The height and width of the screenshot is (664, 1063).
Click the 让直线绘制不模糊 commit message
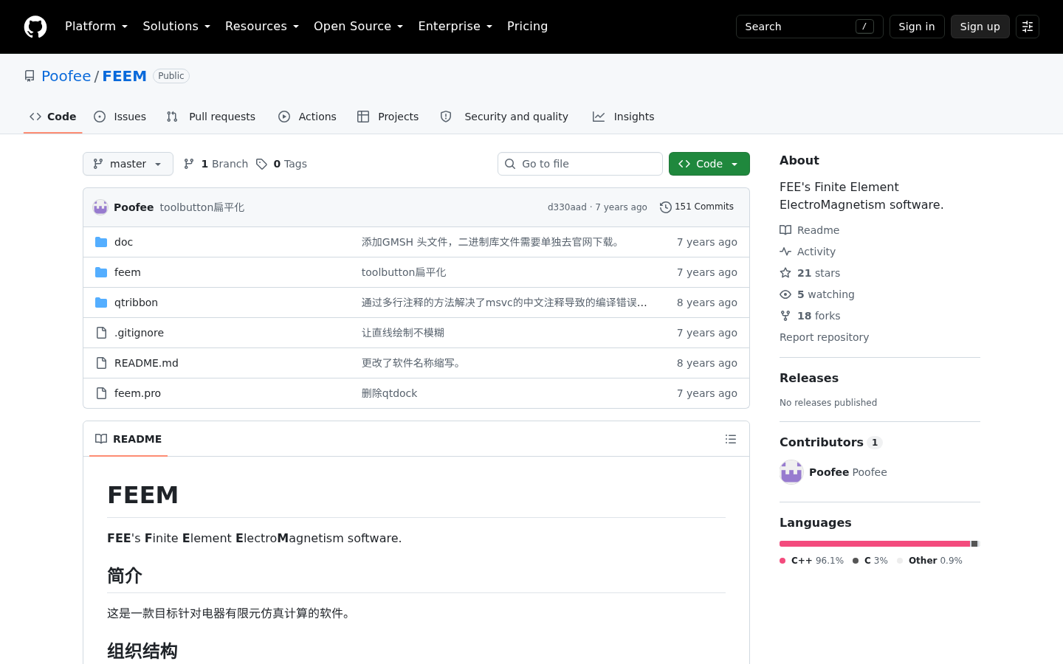(403, 333)
